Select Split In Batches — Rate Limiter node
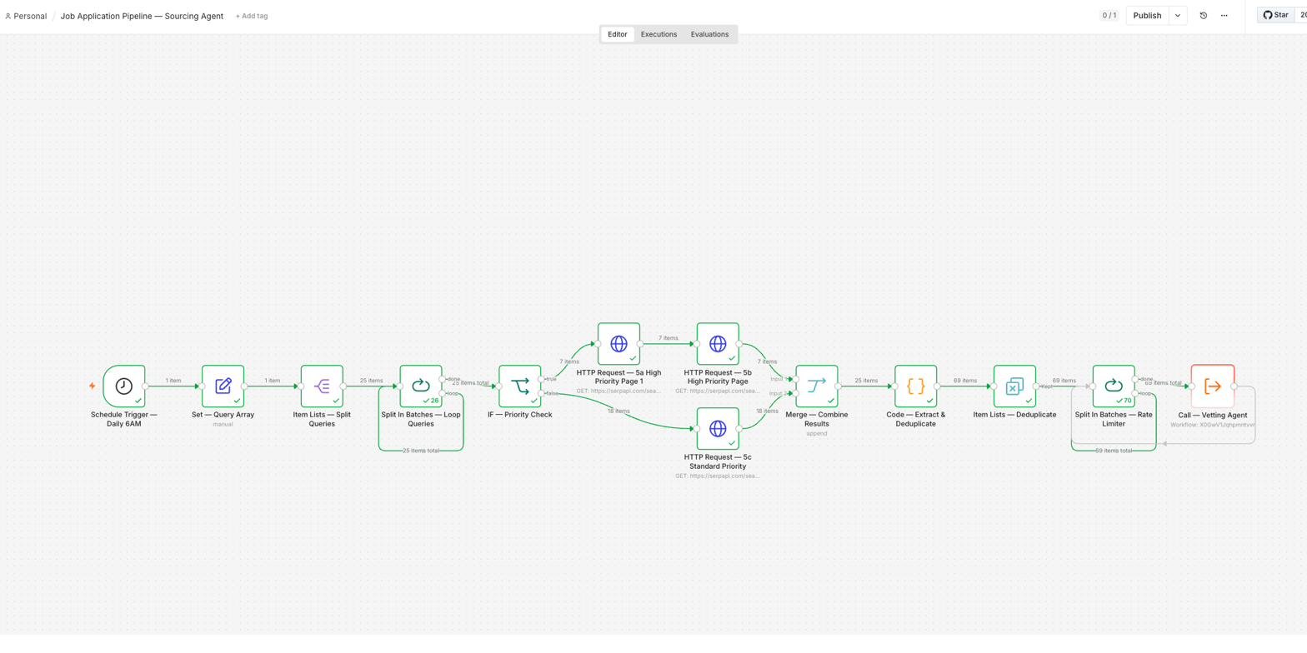The height and width of the screenshot is (653, 1307). pos(1114,386)
